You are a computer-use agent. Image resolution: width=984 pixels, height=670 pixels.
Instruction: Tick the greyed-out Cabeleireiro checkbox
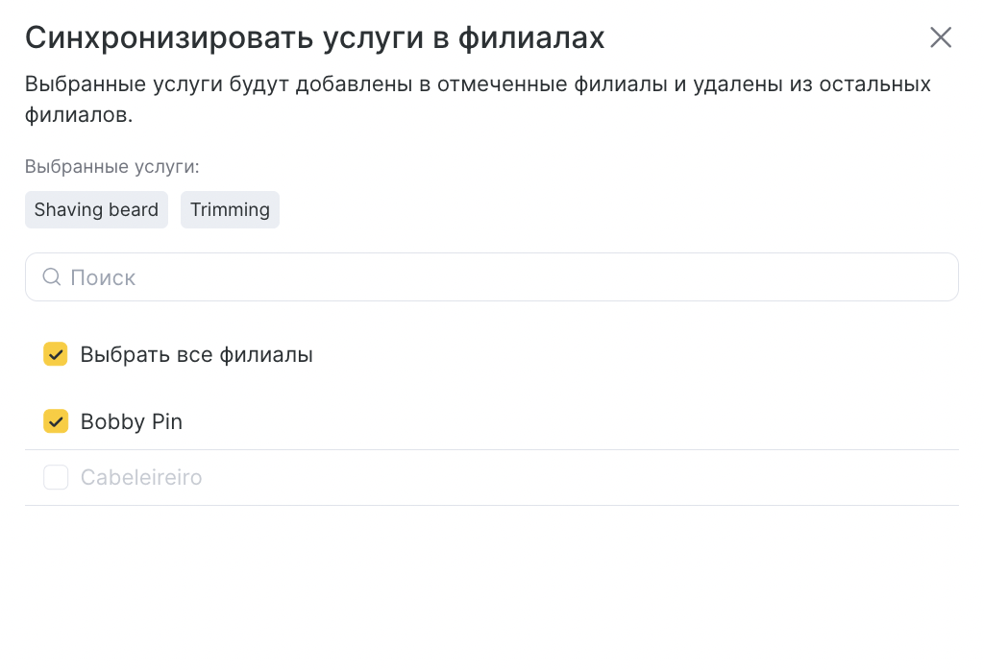pos(55,477)
